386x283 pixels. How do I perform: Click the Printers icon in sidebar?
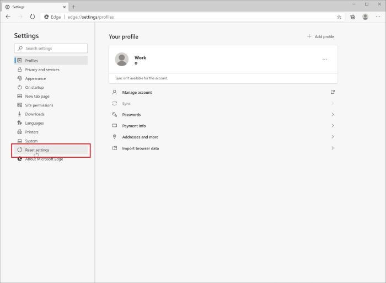20,132
